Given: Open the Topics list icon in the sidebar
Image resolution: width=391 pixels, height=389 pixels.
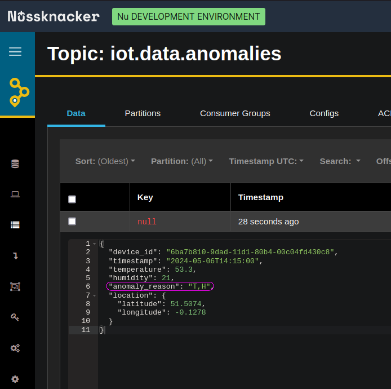Looking at the screenshot, I should click(x=15, y=225).
